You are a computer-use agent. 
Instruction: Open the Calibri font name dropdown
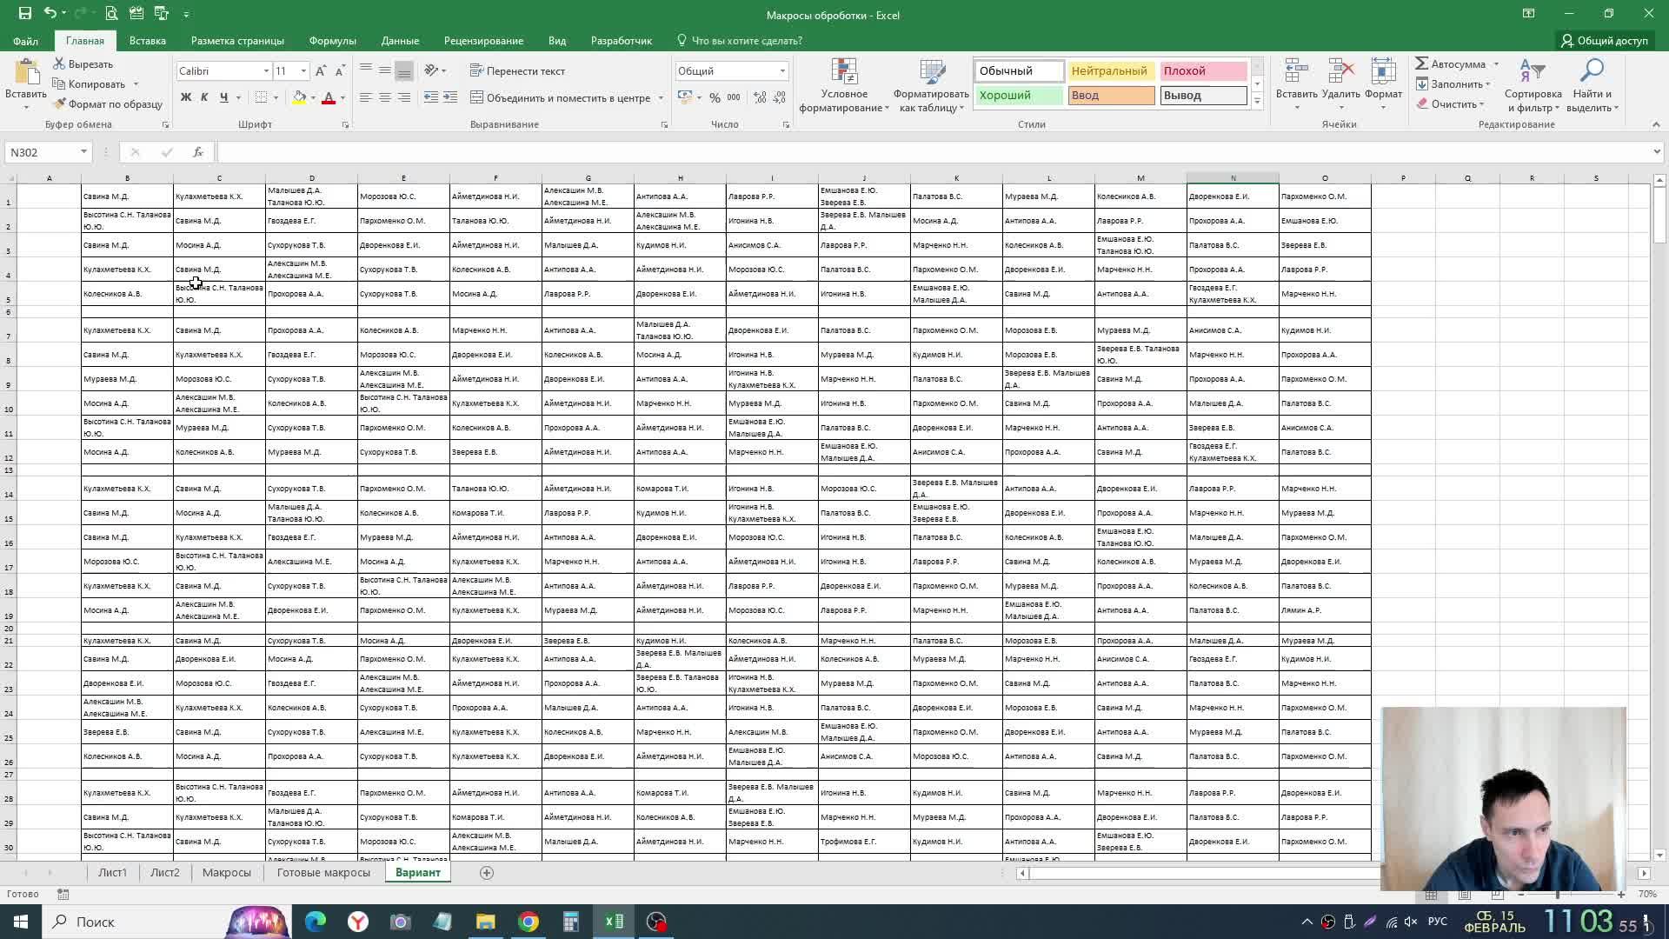tap(266, 71)
